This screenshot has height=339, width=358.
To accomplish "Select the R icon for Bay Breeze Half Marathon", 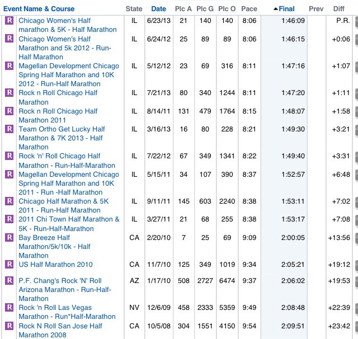I will click(x=9, y=237).
